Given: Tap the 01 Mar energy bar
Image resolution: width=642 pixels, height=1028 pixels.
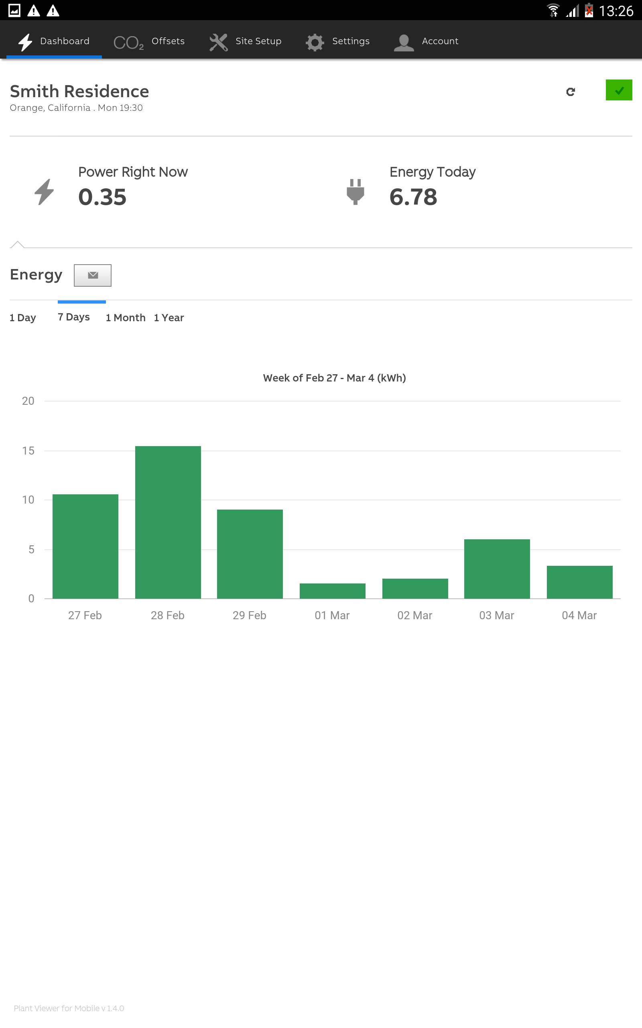Looking at the screenshot, I should coord(333,591).
